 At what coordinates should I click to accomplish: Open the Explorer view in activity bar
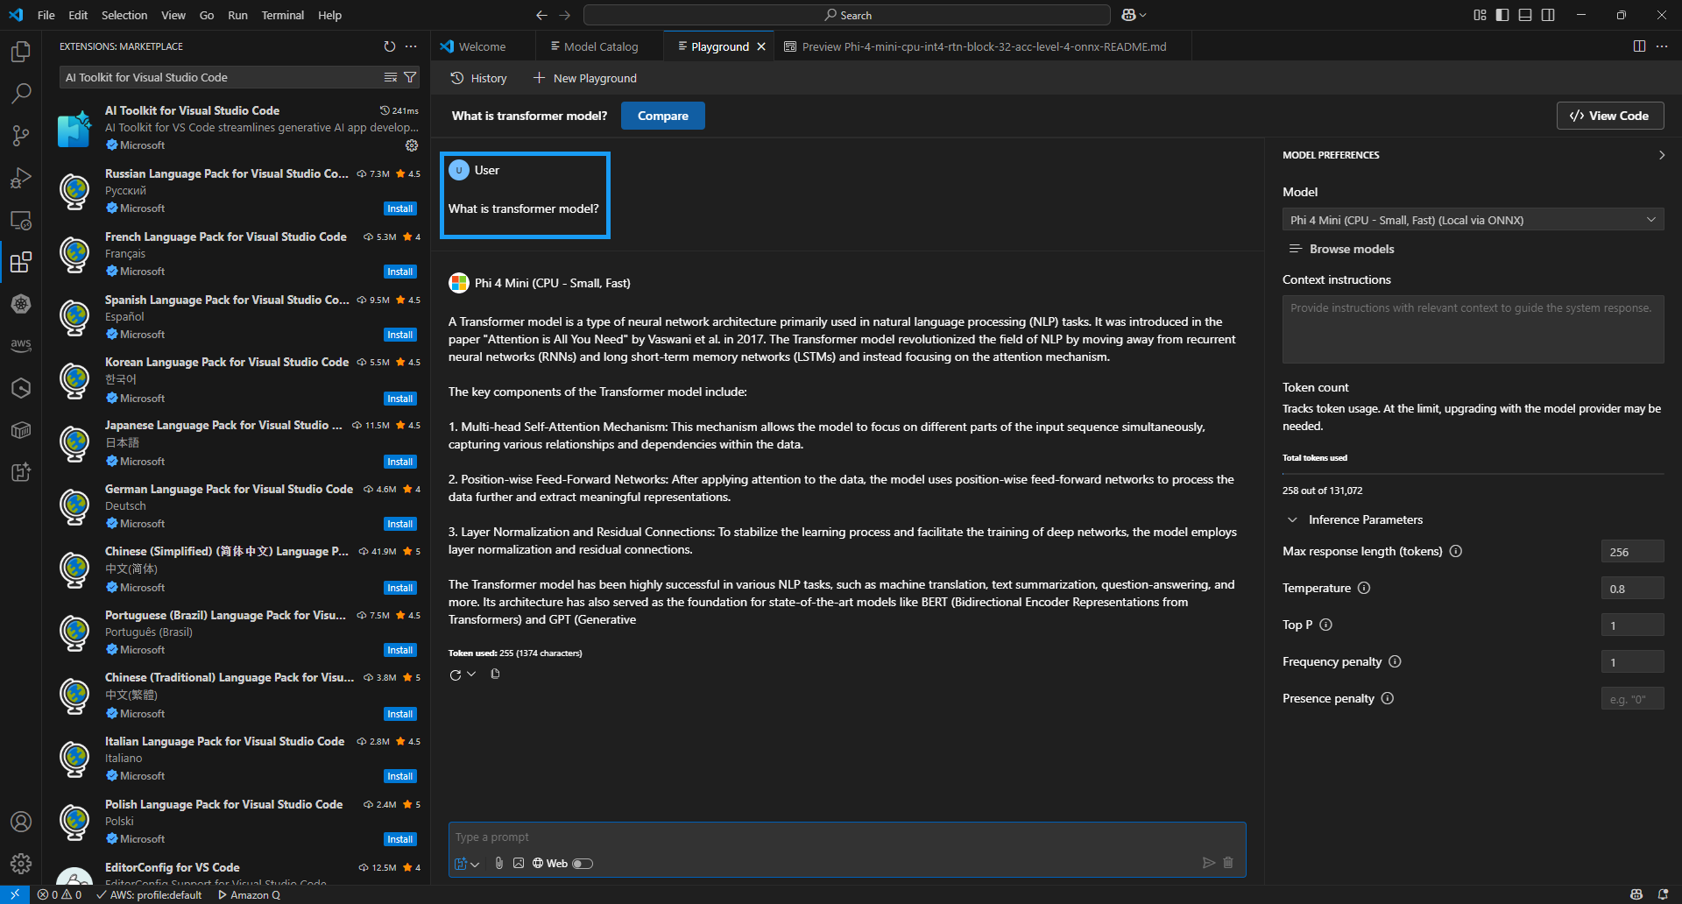click(x=21, y=52)
